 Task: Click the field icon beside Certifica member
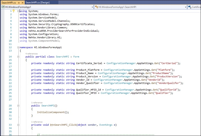coord(190,7)
